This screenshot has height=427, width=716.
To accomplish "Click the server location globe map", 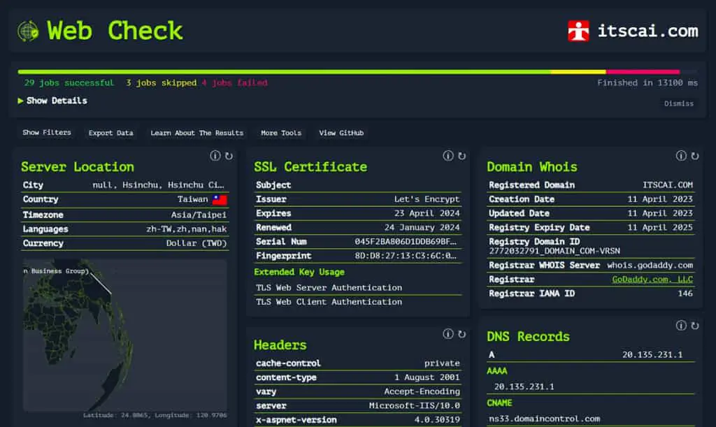I will pos(124,335).
